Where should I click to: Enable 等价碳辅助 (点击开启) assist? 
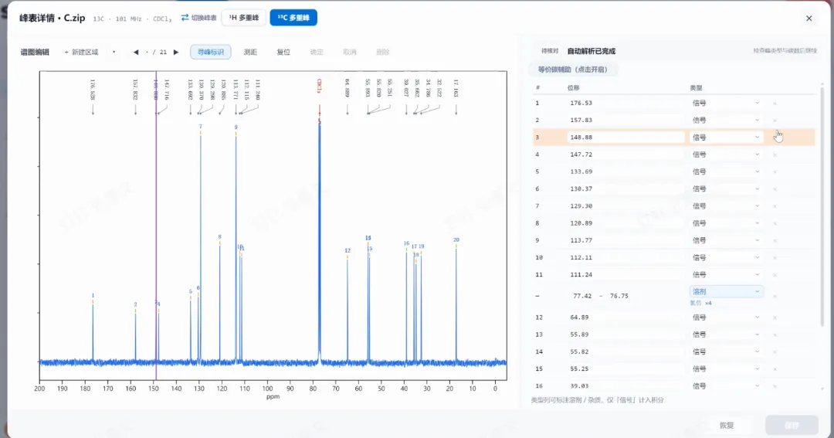573,70
